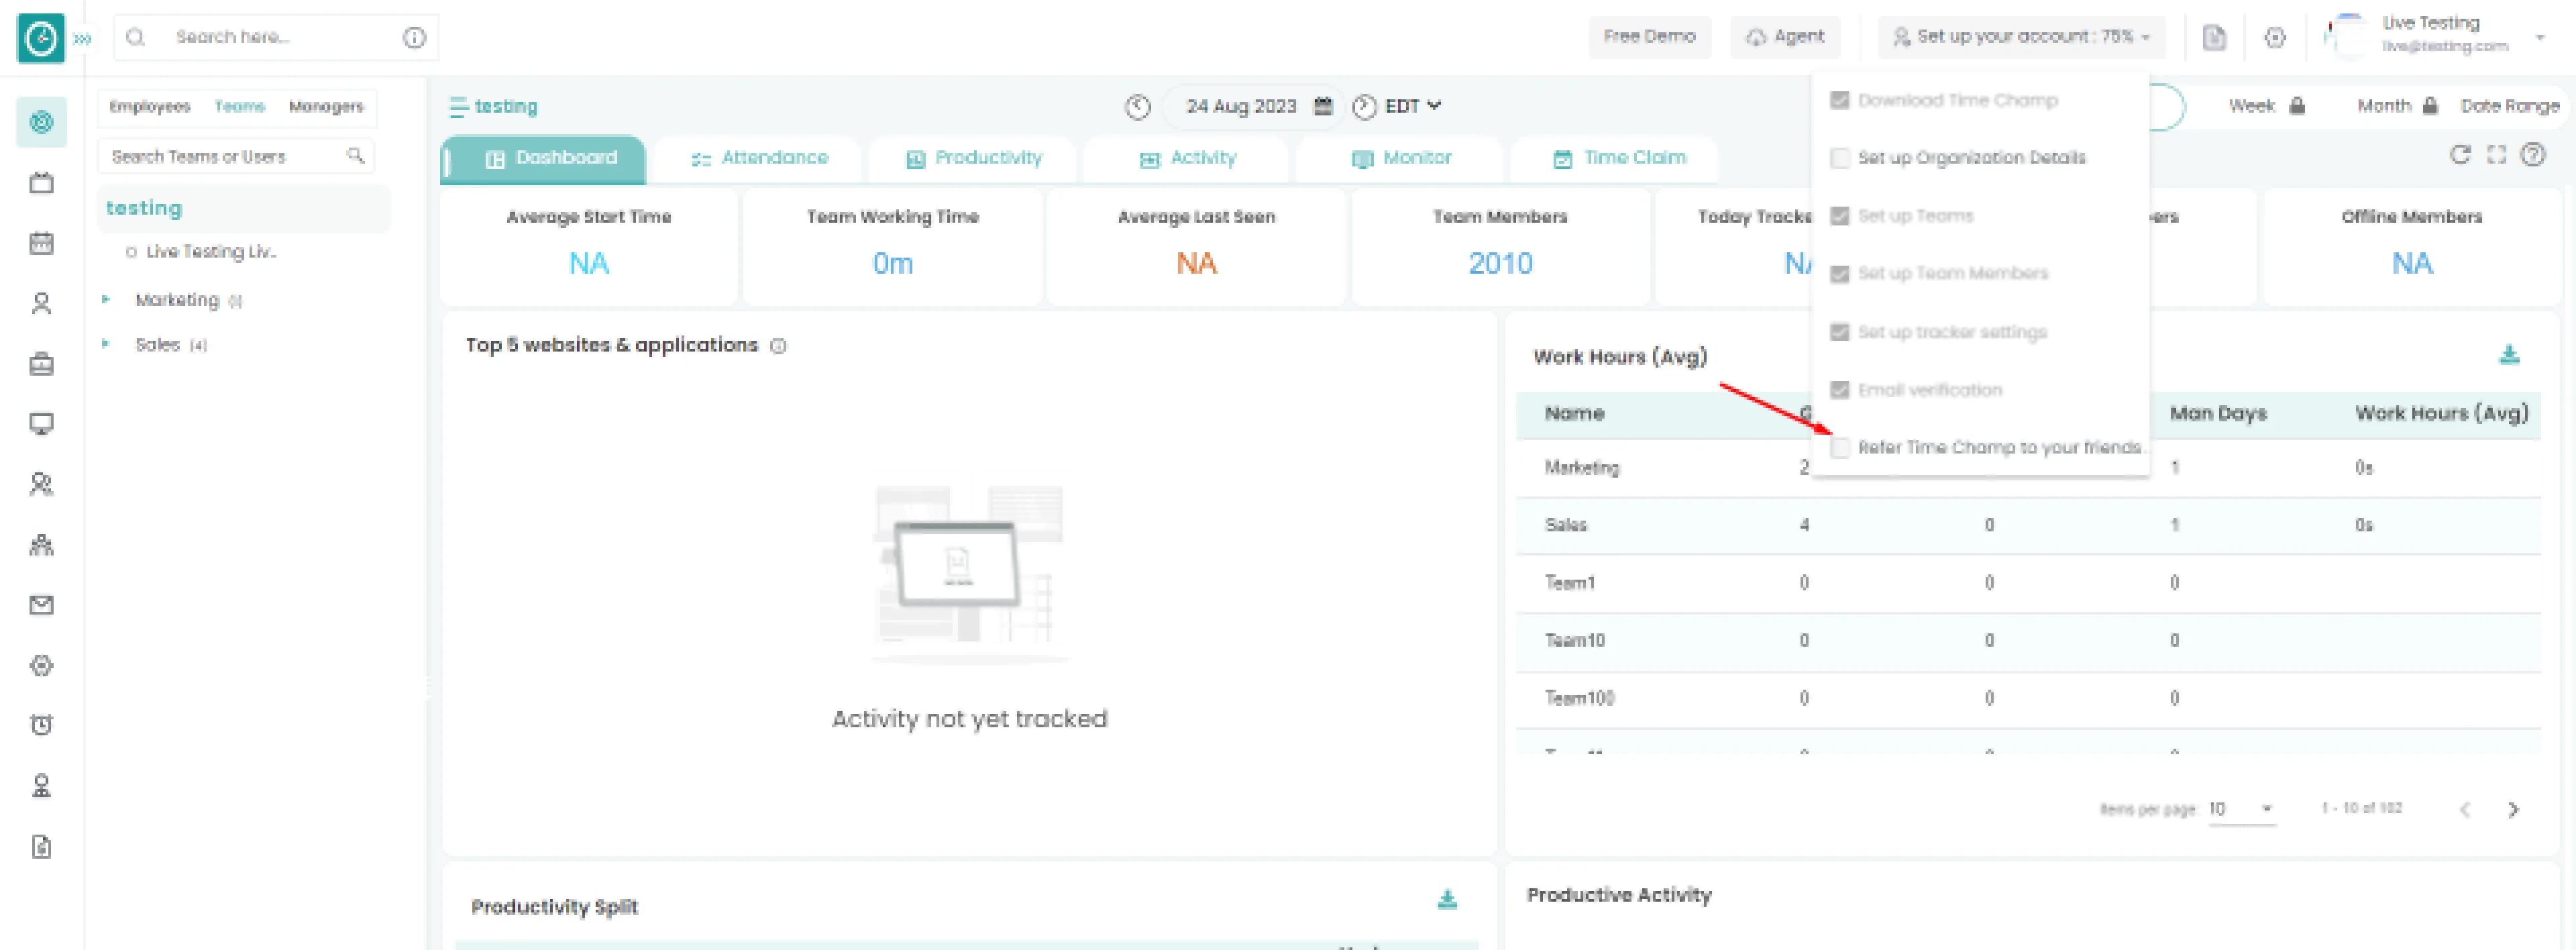Open the single user sidebar icon
2576x950 pixels.
click(x=41, y=303)
